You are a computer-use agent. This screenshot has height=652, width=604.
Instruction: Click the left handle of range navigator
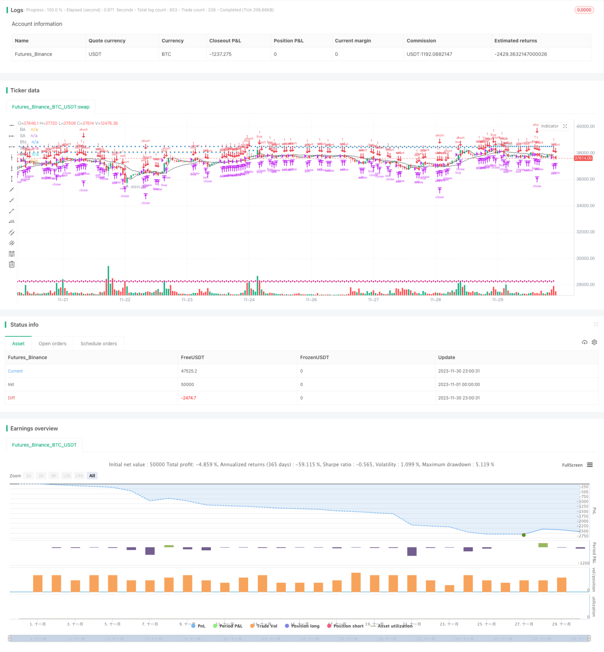click(9, 639)
